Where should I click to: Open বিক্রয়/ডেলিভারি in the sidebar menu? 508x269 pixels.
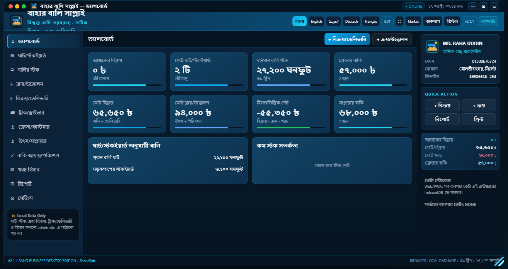(x=43, y=98)
